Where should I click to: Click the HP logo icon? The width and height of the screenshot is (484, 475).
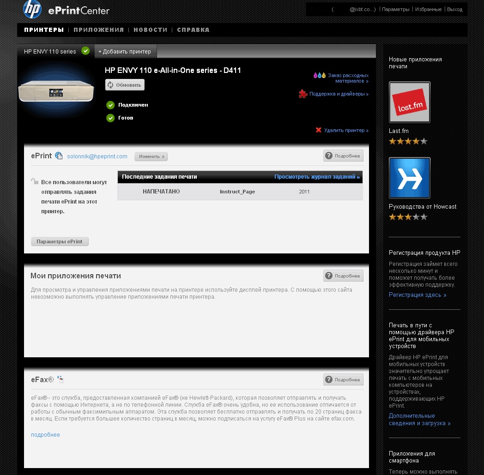coord(32,9)
